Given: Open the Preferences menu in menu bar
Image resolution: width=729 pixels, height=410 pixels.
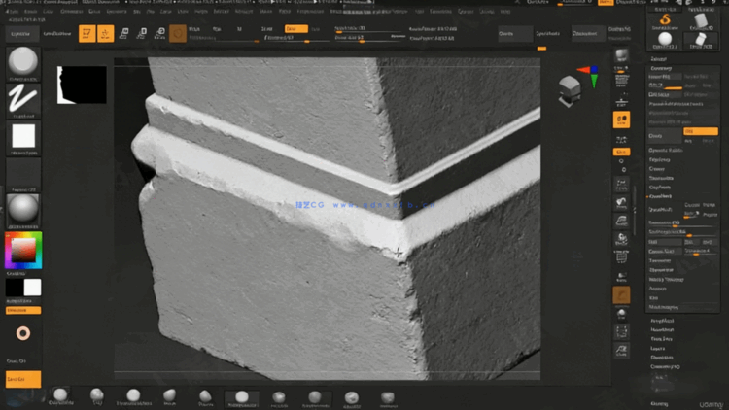Looking at the screenshot, I should (x=310, y=11).
